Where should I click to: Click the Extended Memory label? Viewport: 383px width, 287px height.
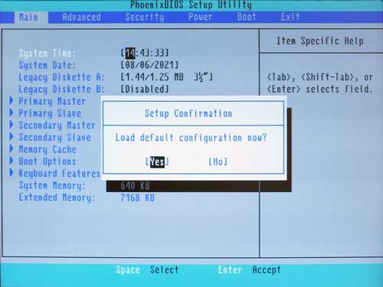point(57,197)
